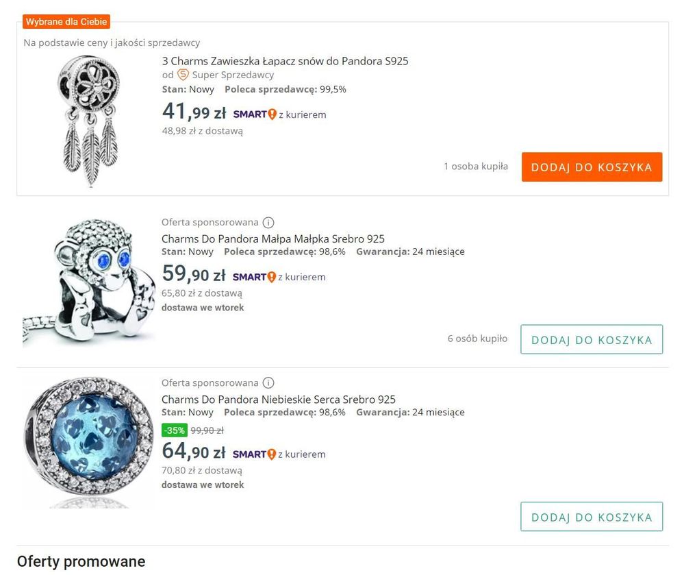Open Charms Do Pandora Niebieskie Serca listing
The height and width of the screenshot is (575, 684).
278,400
